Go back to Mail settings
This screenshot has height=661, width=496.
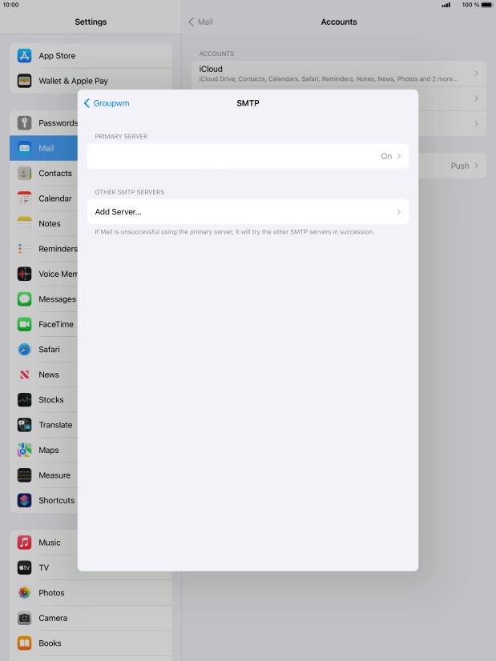coord(200,22)
